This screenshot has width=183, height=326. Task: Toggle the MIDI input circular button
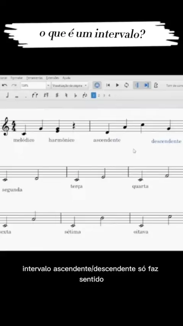(97, 85)
